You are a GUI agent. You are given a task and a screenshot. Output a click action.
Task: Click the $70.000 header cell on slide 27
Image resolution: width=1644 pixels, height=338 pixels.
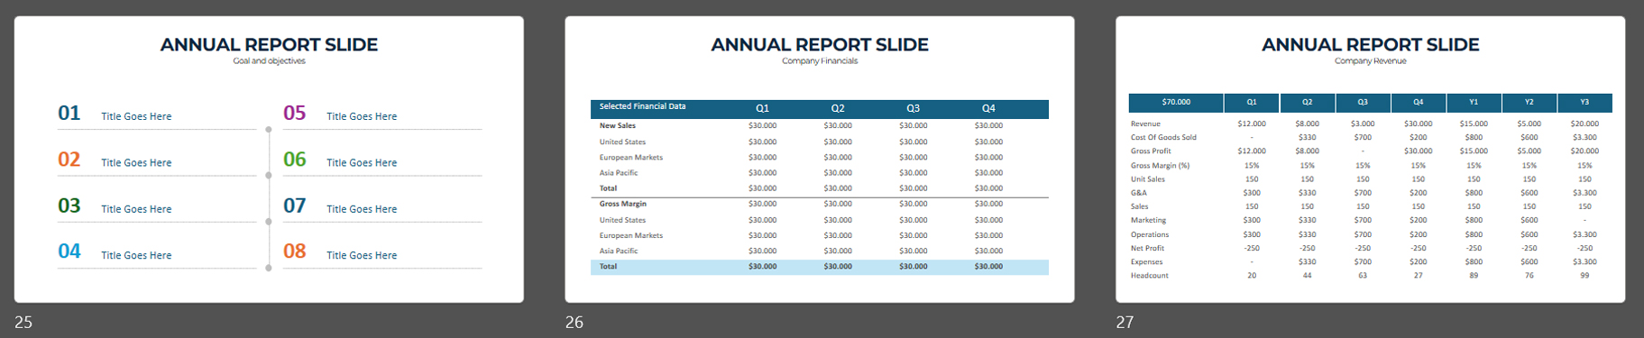[1176, 102]
